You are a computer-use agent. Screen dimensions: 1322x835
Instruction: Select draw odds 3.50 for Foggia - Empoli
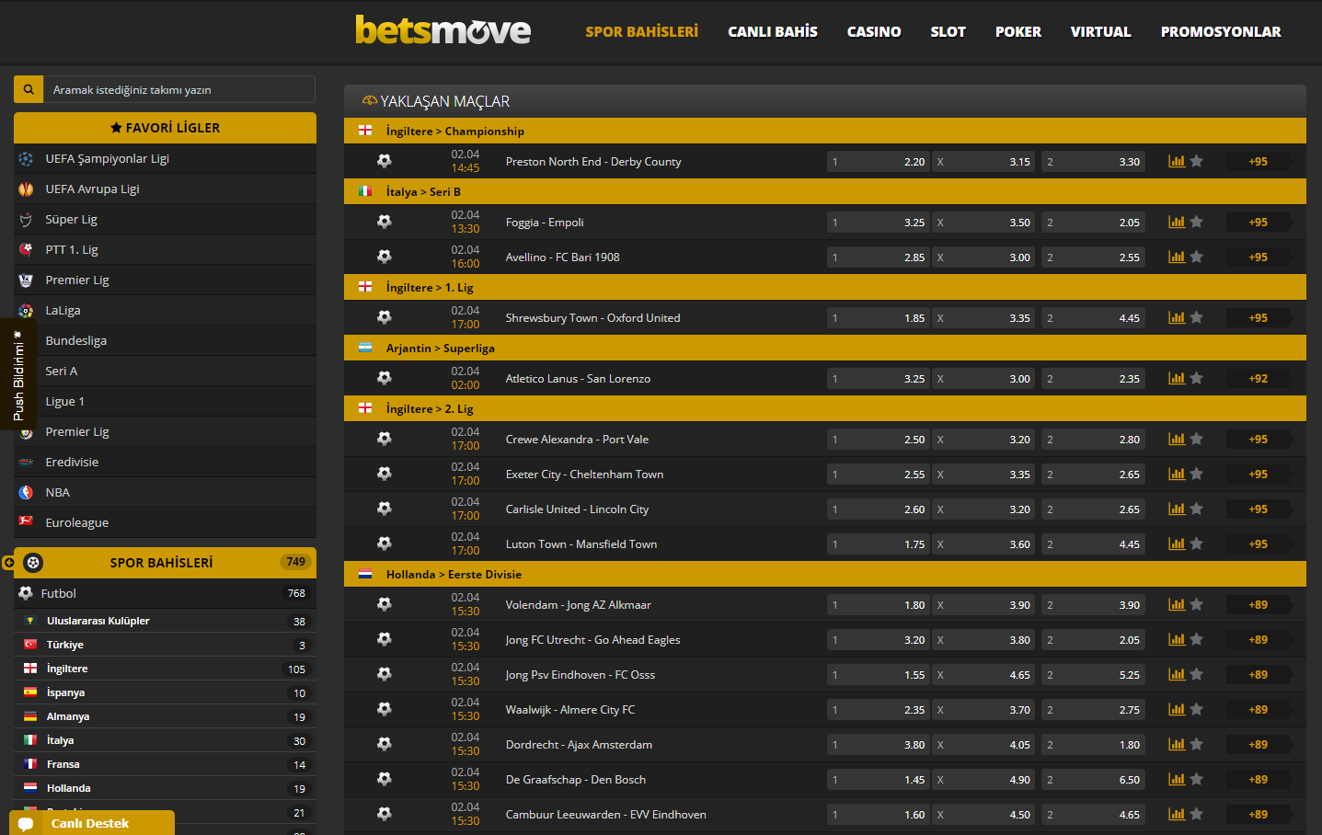click(x=984, y=222)
